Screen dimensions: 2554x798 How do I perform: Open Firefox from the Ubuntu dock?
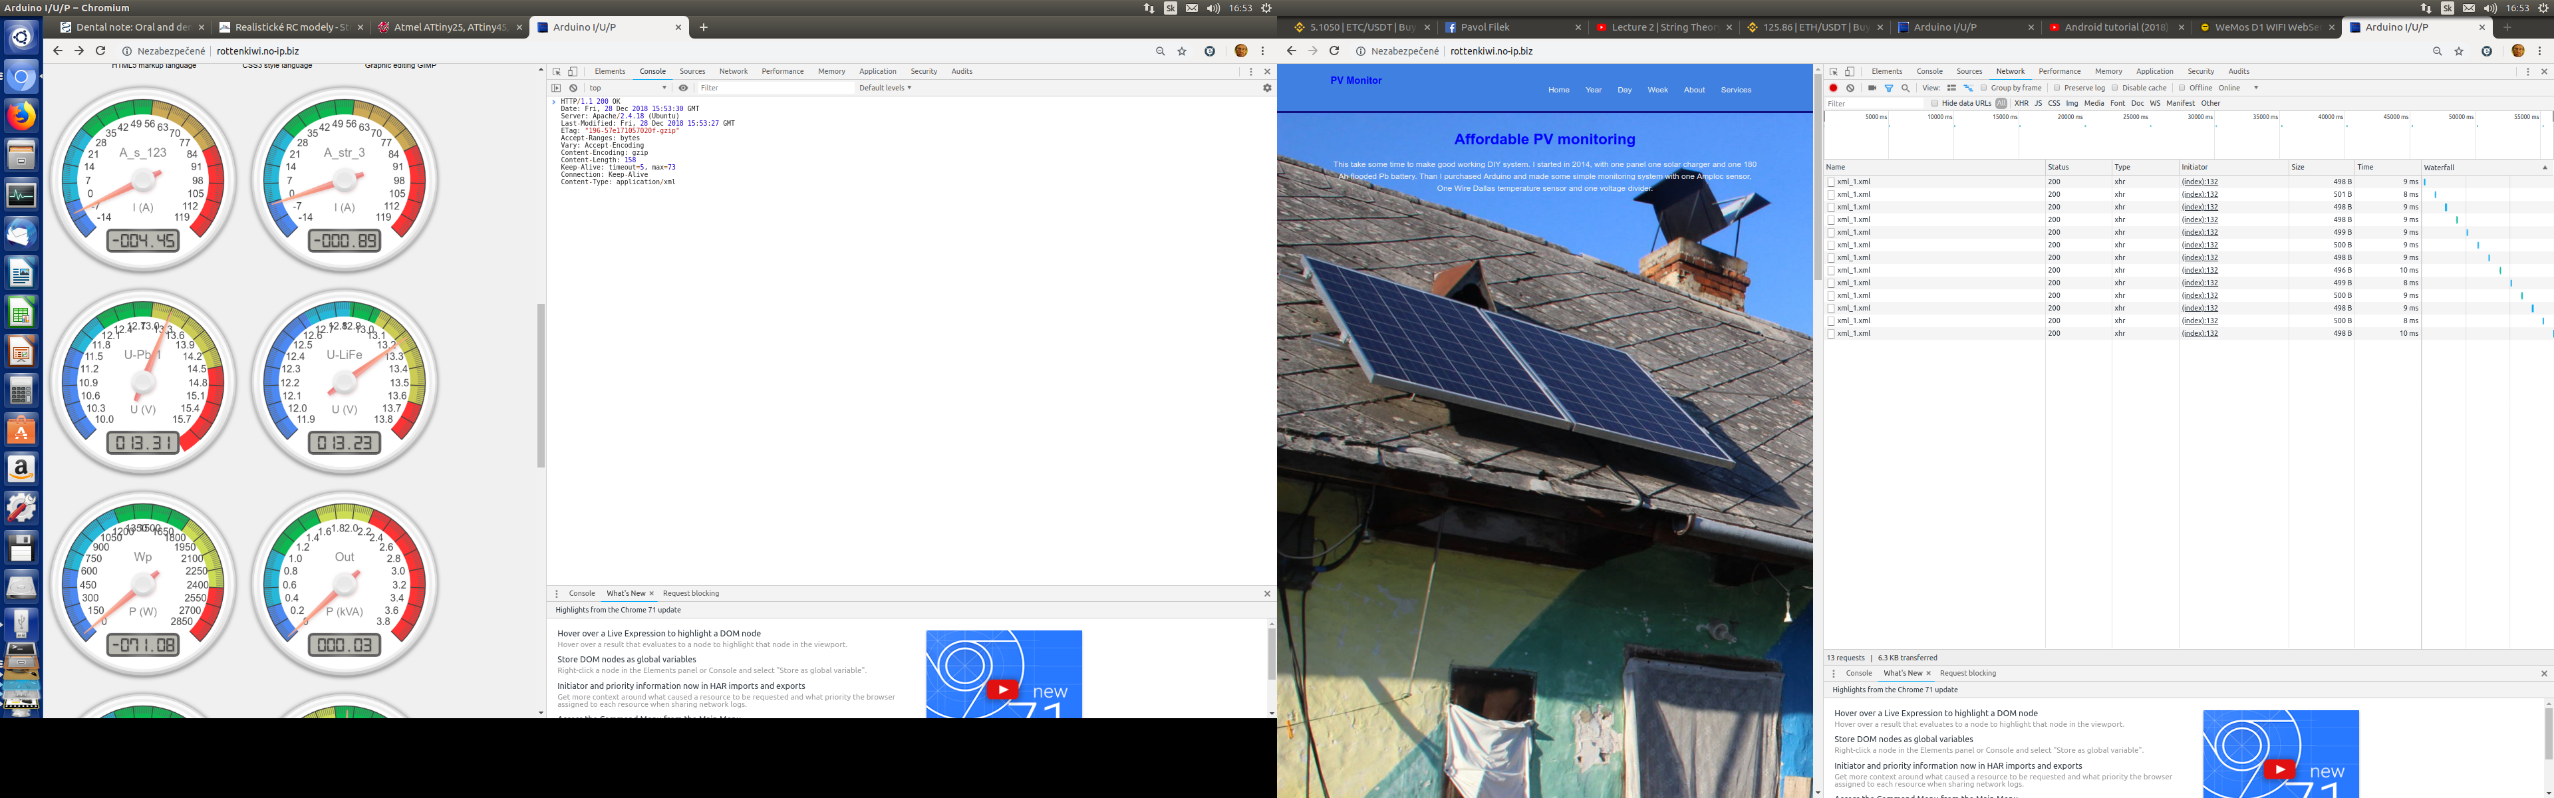coord(21,116)
